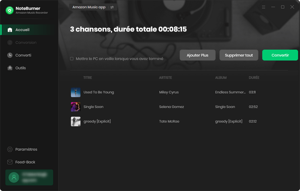Select the song title greedy [Explicit]

click(x=97, y=121)
